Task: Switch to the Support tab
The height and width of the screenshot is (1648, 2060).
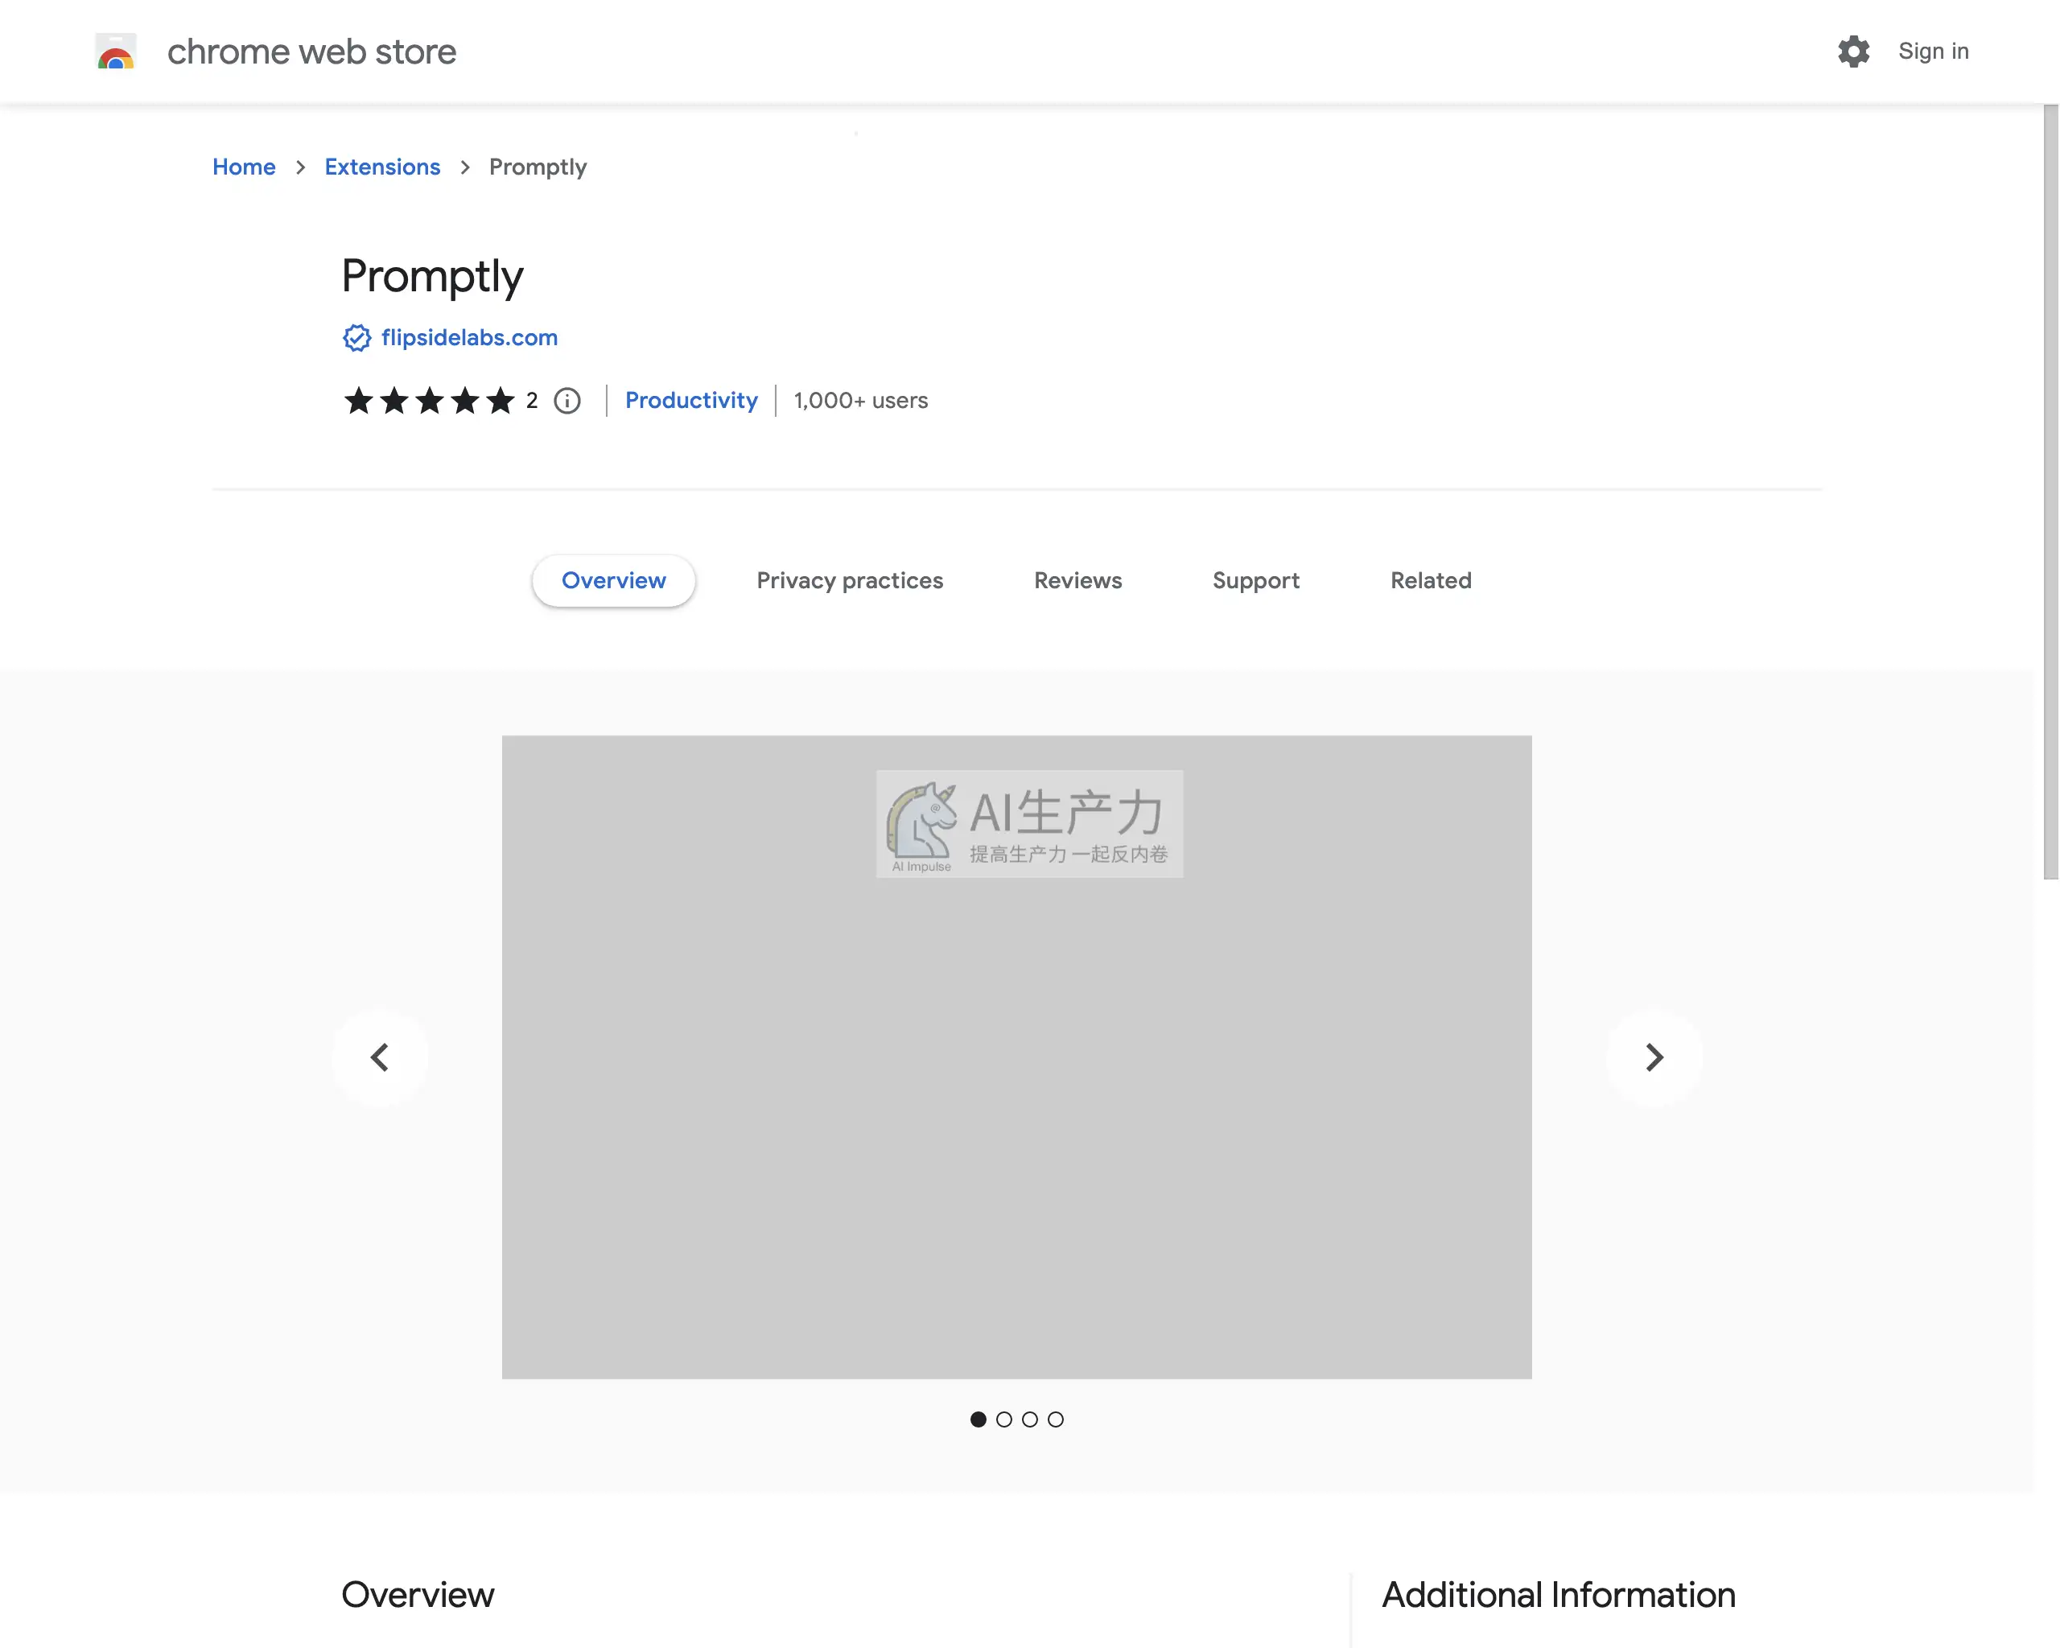Action: [x=1255, y=581]
